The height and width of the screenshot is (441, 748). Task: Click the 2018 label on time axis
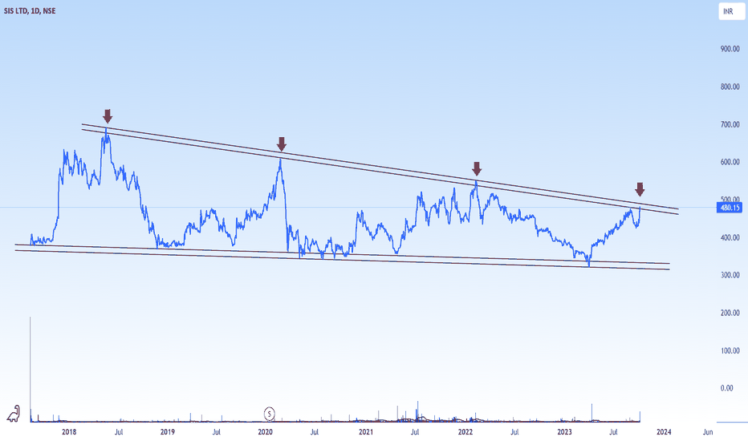69,432
